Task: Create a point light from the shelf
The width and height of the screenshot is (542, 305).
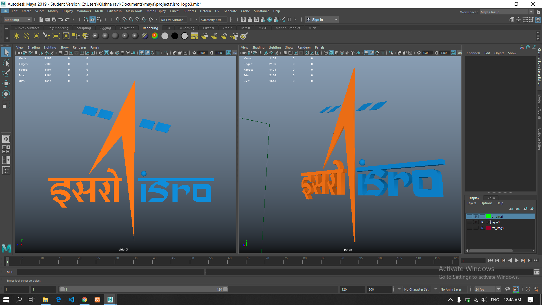Action: 36,36
